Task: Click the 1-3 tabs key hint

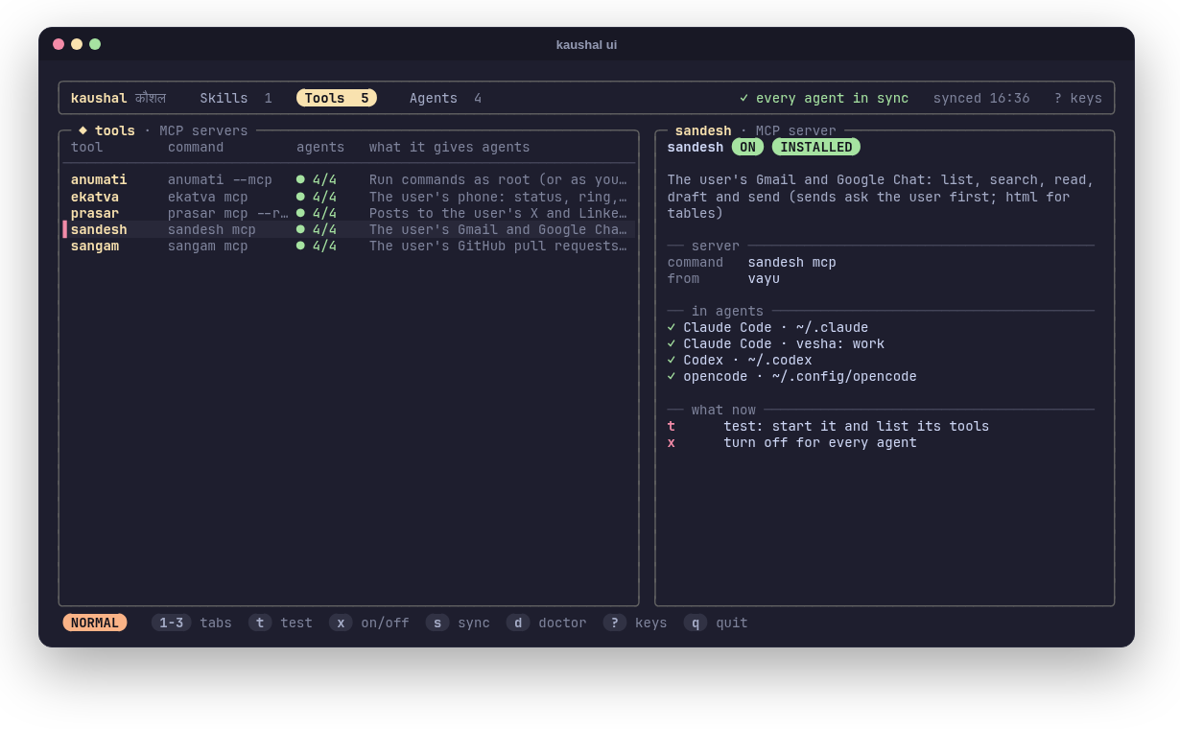Action: pyautogui.click(x=192, y=623)
